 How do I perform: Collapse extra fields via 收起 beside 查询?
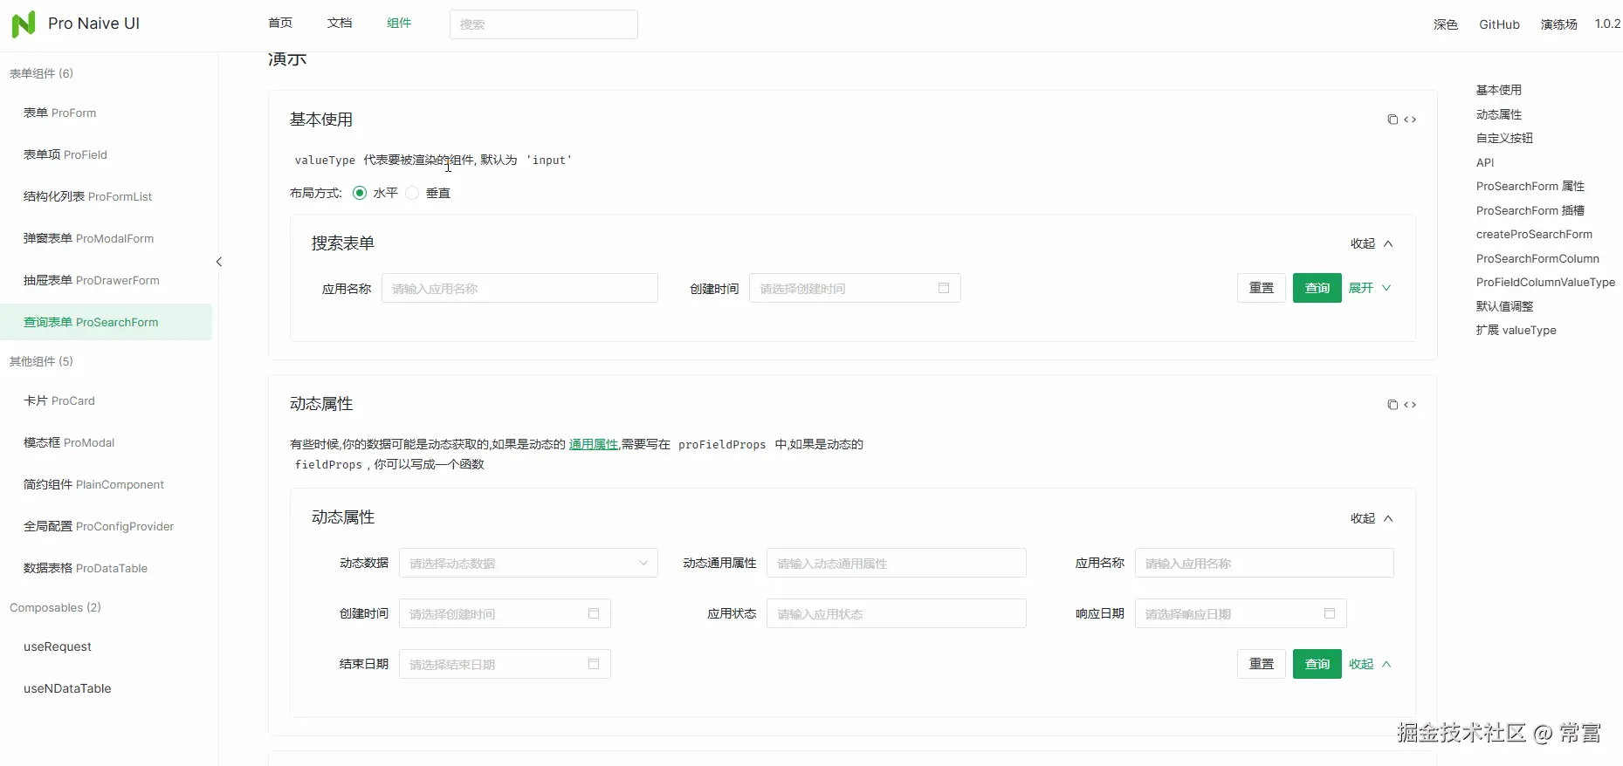[1370, 664]
